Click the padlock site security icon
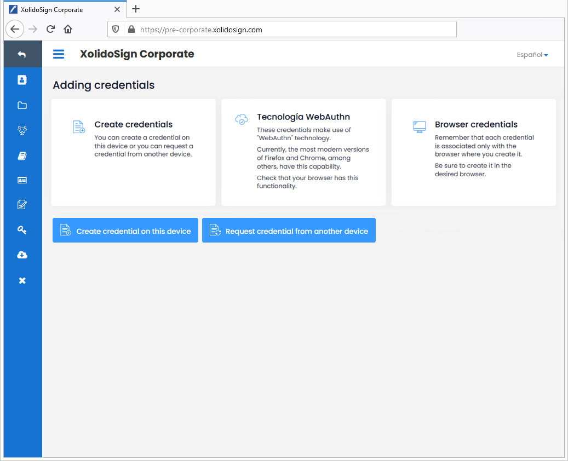Image resolution: width=568 pixels, height=461 pixels. (131, 30)
